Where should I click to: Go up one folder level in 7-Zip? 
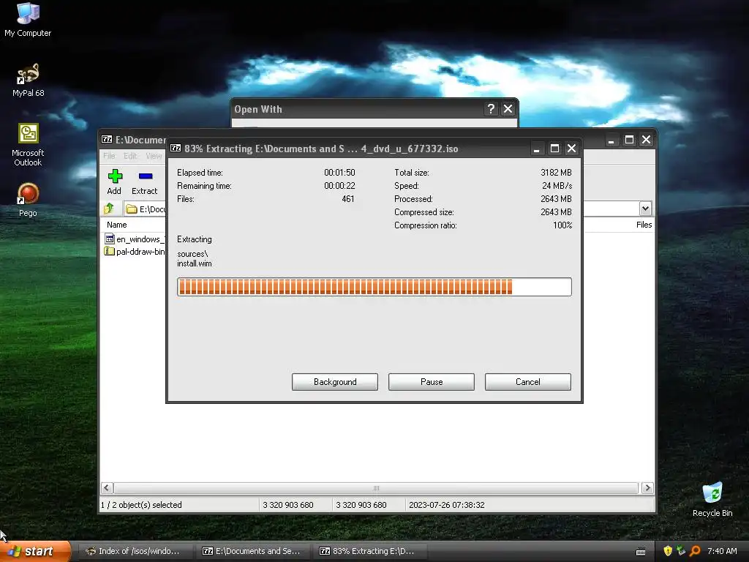pos(109,209)
